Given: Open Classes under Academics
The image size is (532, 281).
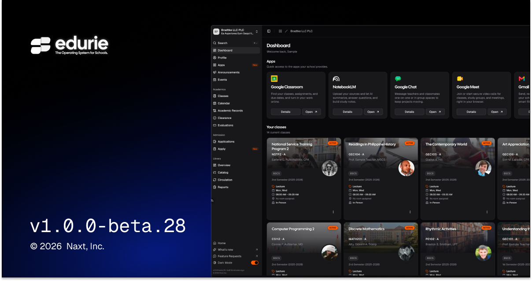Looking at the screenshot, I should pos(236,96).
